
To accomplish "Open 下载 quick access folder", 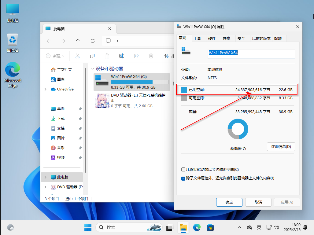I will click(x=58, y=119).
